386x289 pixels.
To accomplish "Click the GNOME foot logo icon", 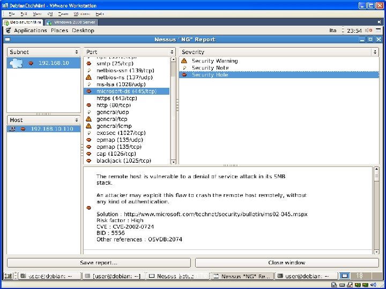I will pos(9,31).
